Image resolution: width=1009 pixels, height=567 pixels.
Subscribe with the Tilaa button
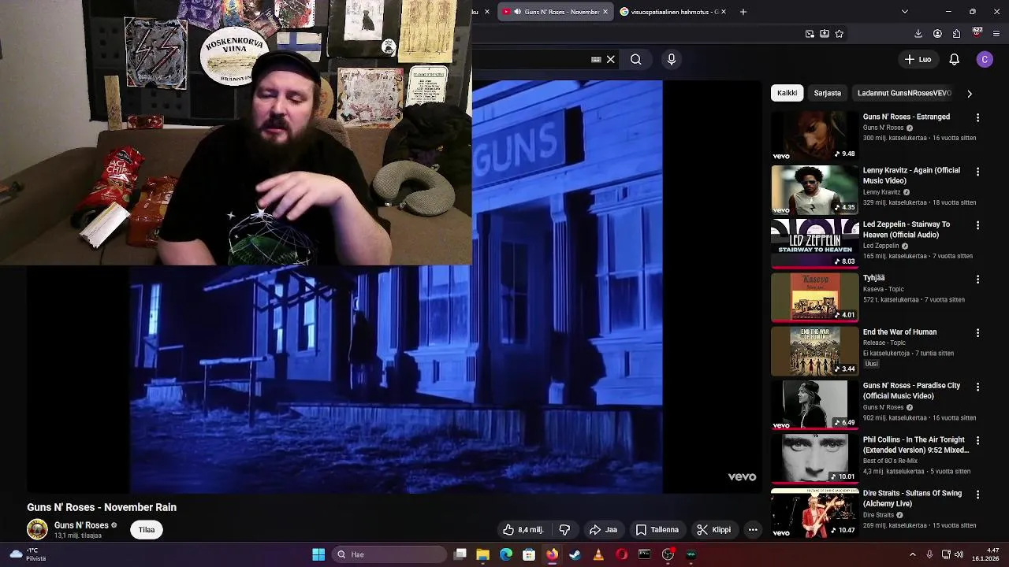click(x=147, y=530)
